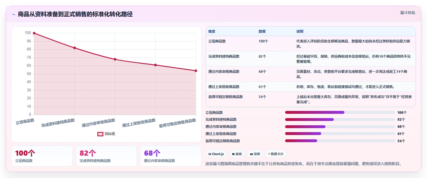Click the 通过内容审核商品数 progress bar
The height and width of the screenshot is (178, 427).
click(340, 127)
